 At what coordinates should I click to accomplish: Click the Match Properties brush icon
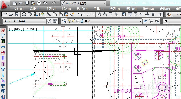click(x=66, y=14)
